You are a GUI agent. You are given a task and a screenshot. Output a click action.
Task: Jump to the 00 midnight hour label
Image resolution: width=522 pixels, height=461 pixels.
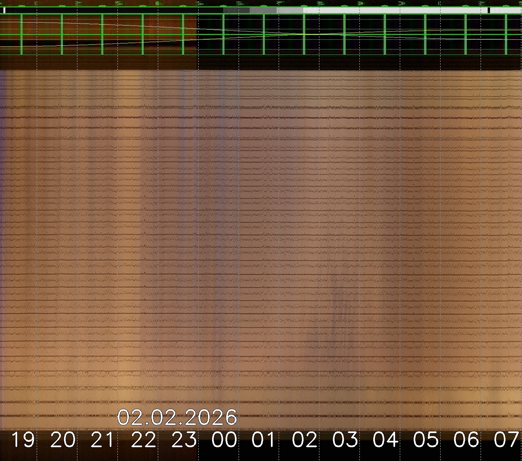pos(224,440)
